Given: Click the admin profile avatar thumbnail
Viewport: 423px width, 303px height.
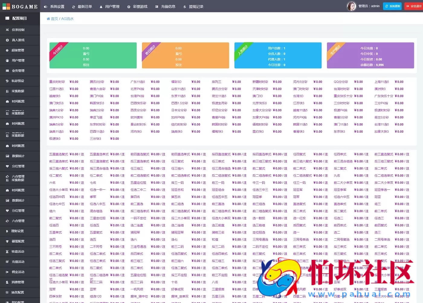Looking at the screenshot, I should pyautogui.click(x=351, y=6).
